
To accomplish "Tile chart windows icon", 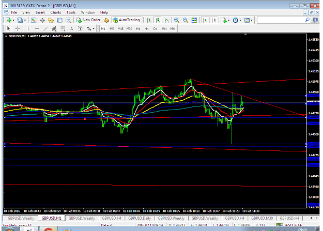I will (x=194, y=20).
